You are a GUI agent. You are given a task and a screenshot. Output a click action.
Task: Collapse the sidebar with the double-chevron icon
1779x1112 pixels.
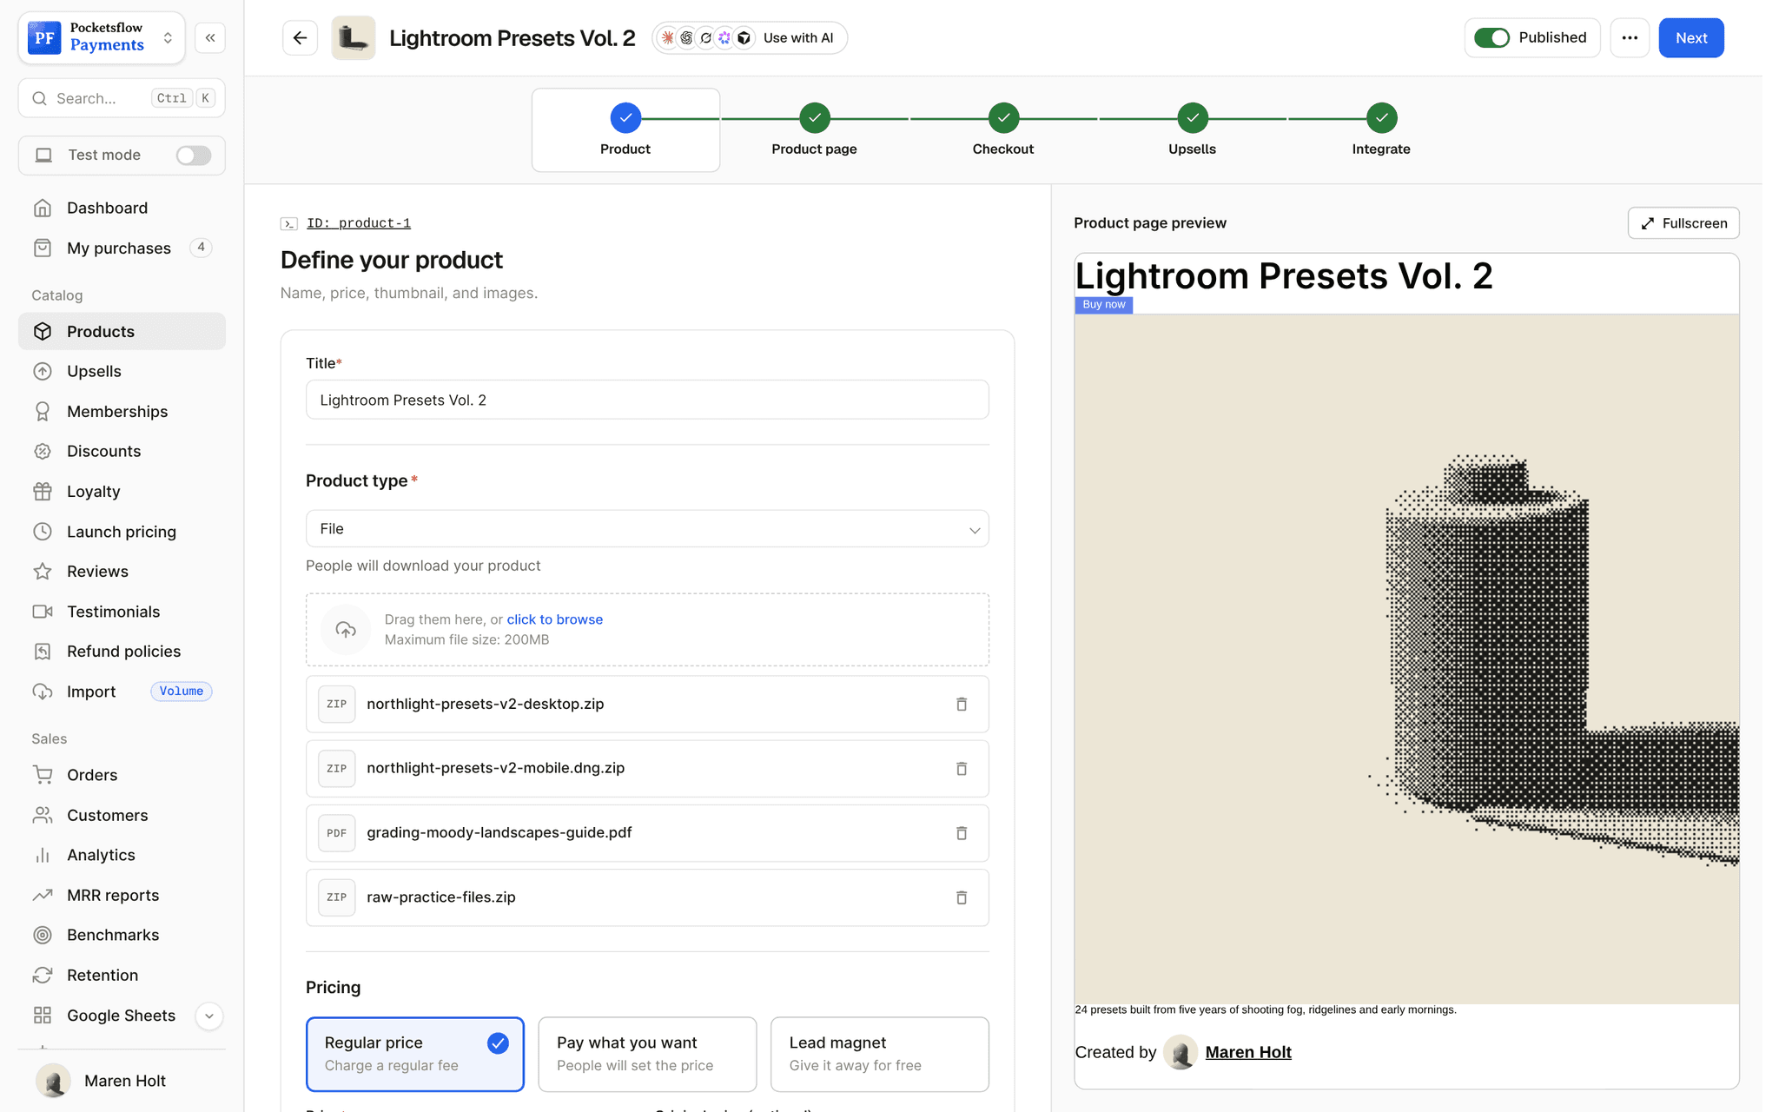pyautogui.click(x=210, y=38)
